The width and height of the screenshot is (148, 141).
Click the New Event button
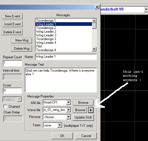12,16
